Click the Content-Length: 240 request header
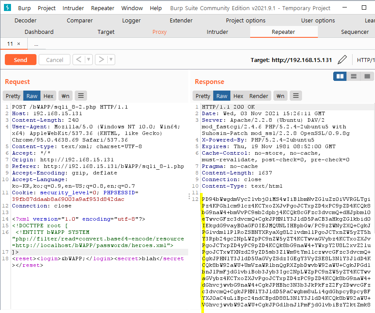The width and height of the screenshot is (375, 313). (45, 120)
